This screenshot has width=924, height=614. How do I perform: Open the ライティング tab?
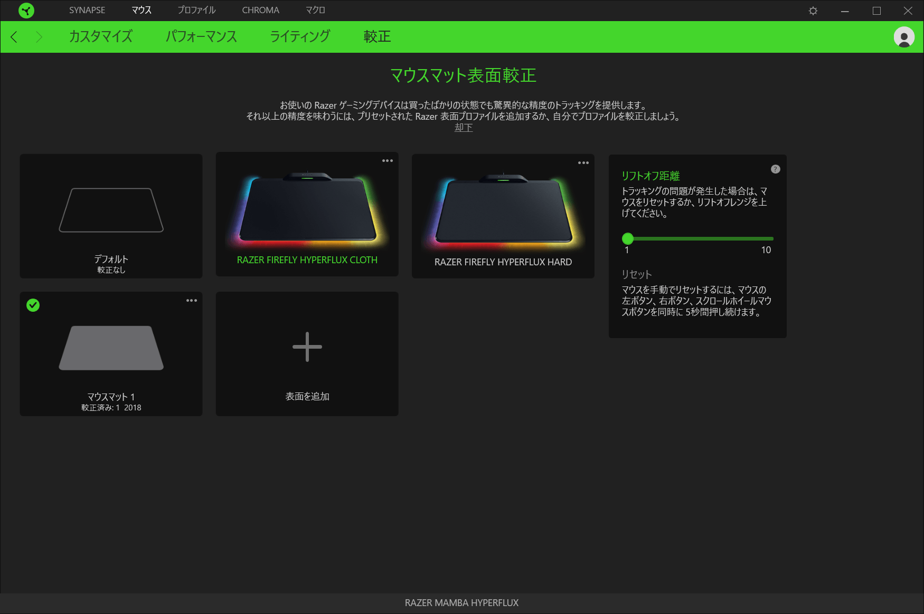pos(299,36)
